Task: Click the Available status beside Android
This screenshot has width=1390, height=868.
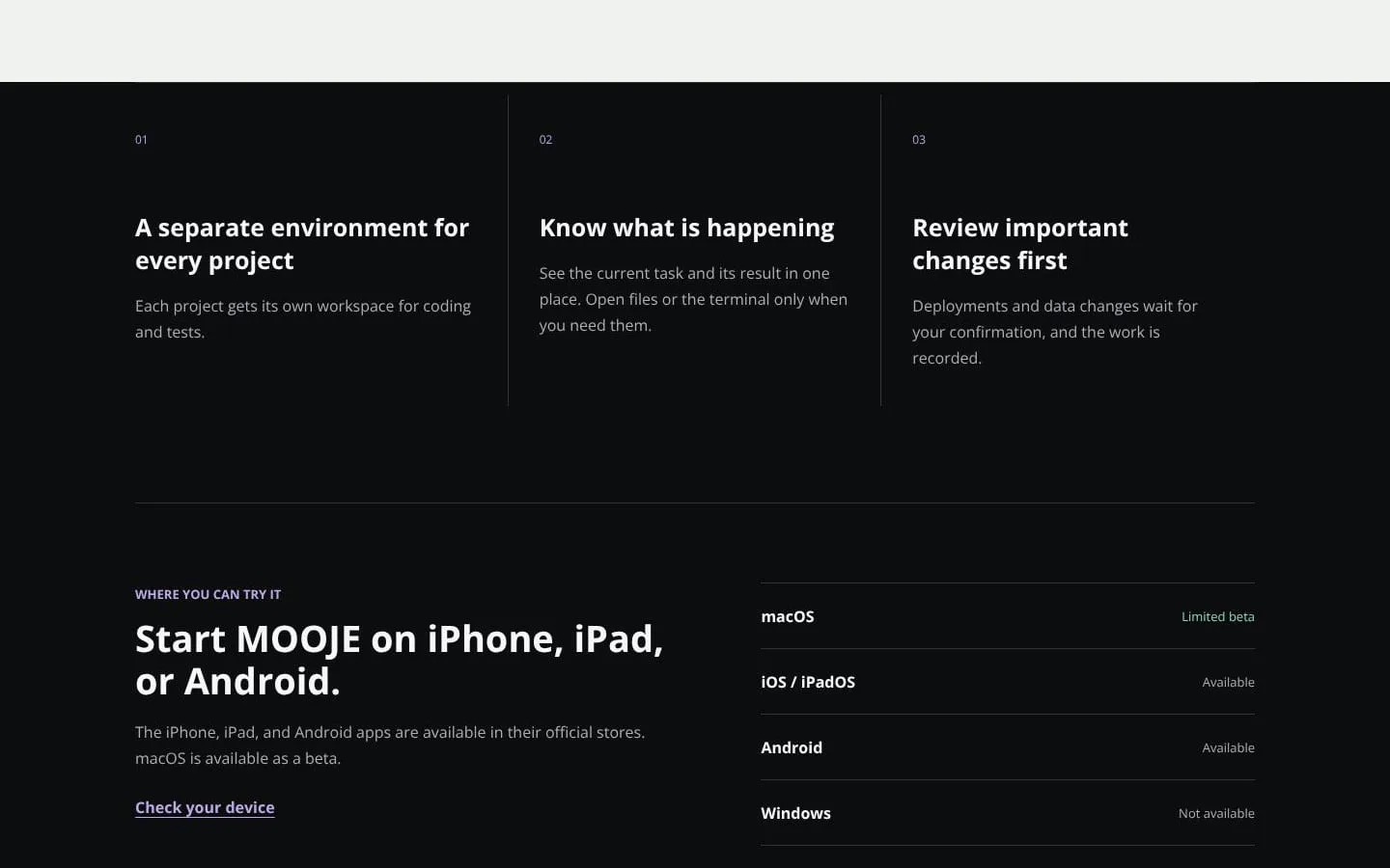Action: [x=1228, y=747]
